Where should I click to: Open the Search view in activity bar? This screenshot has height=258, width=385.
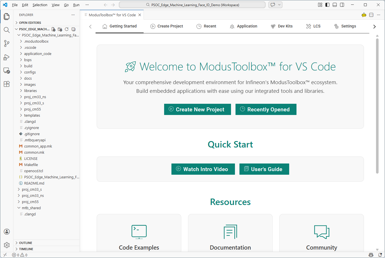coord(7,30)
